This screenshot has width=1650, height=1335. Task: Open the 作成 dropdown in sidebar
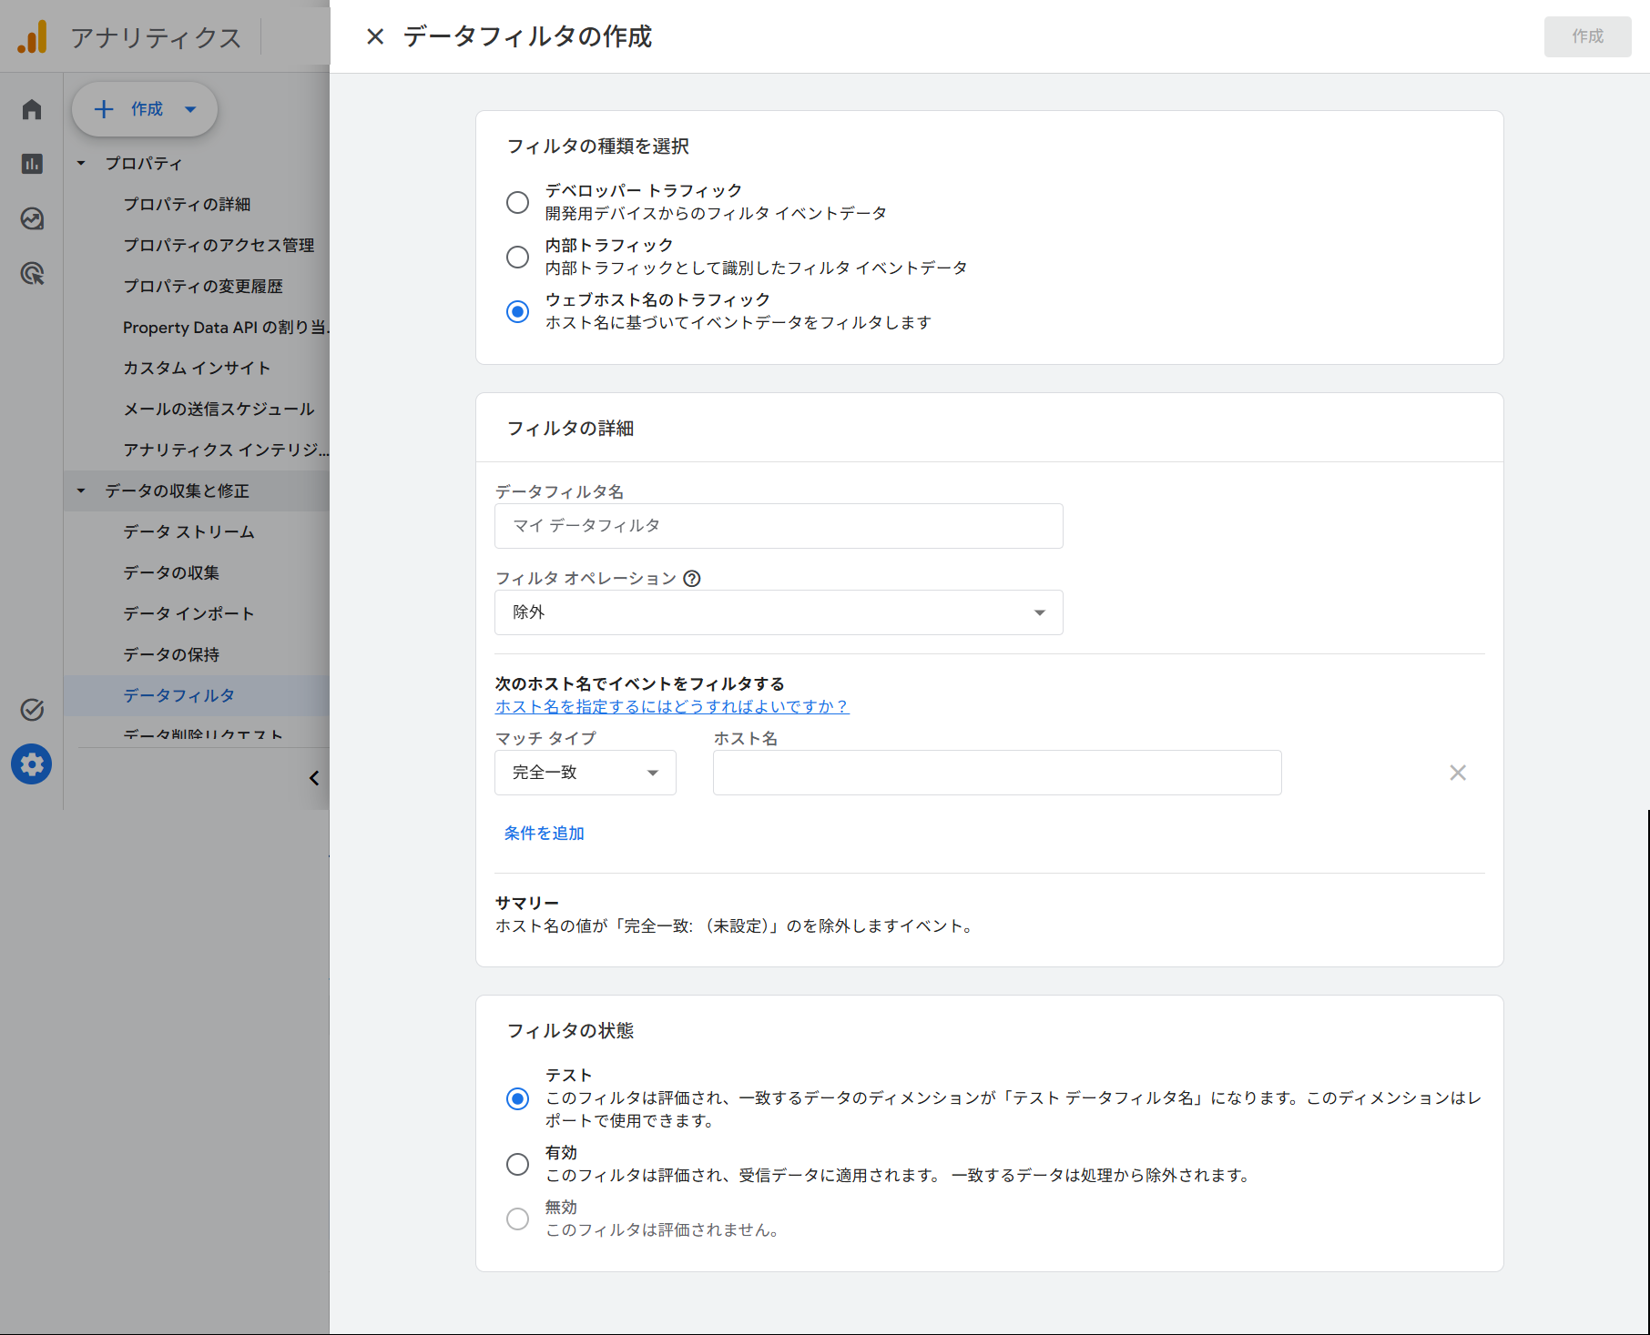point(145,109)
